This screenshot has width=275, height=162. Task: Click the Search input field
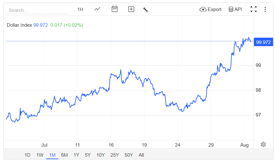pyautogui.click(x=37, y=10)
